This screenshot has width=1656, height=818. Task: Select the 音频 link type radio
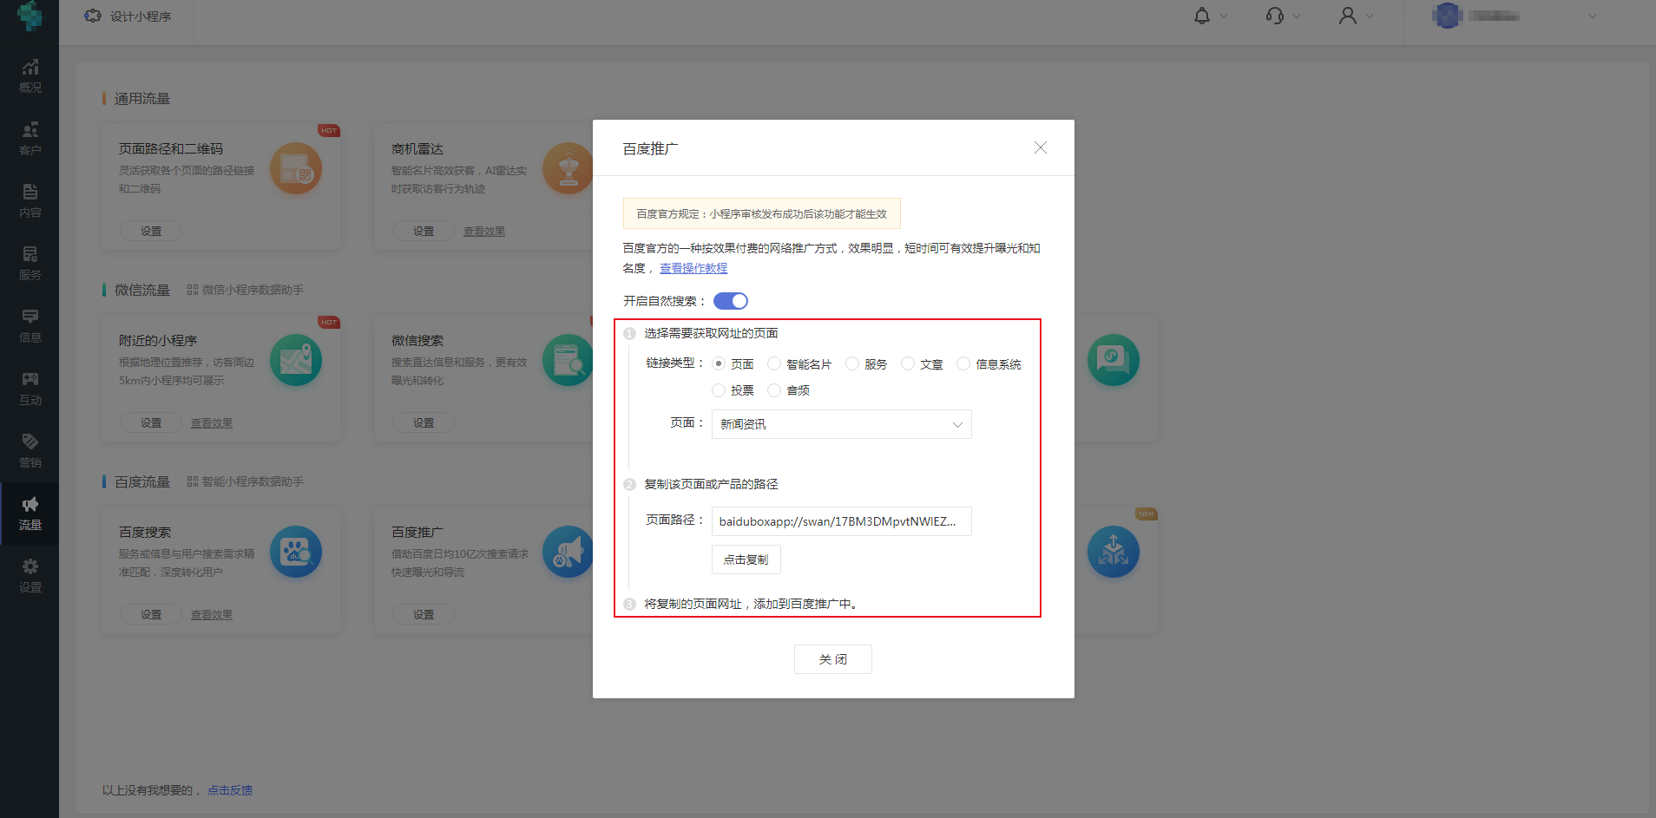click(774, 390)
